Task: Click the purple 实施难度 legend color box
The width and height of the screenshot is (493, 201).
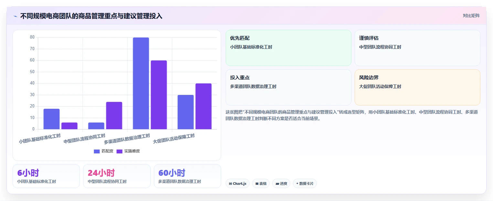Action: 119,151
